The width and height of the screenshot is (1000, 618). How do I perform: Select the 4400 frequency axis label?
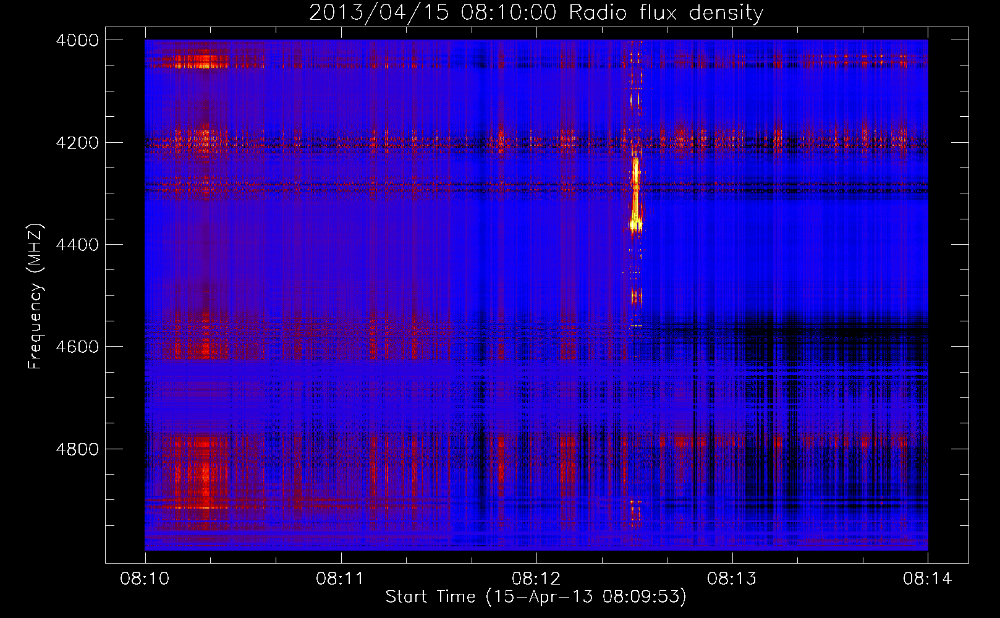pyautogui.click(x=77, y=245)
